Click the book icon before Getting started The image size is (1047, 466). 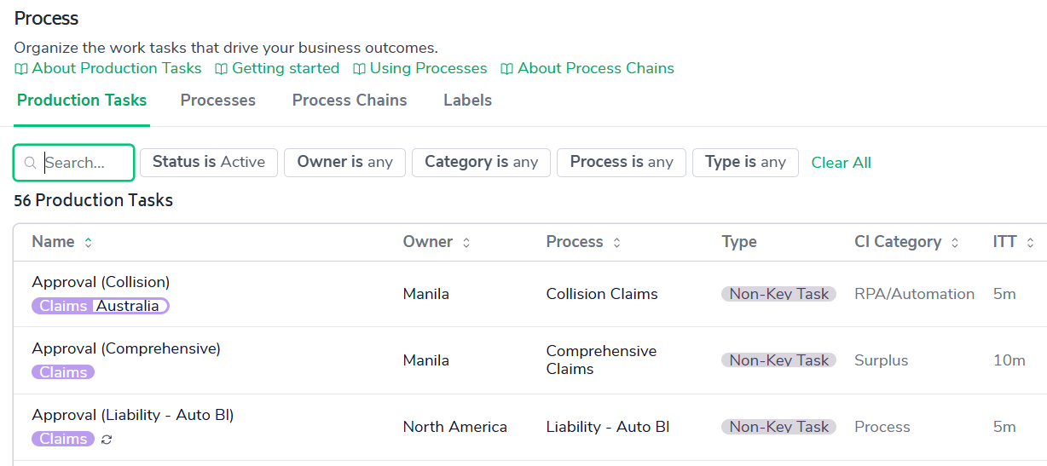tap(221, 69)
